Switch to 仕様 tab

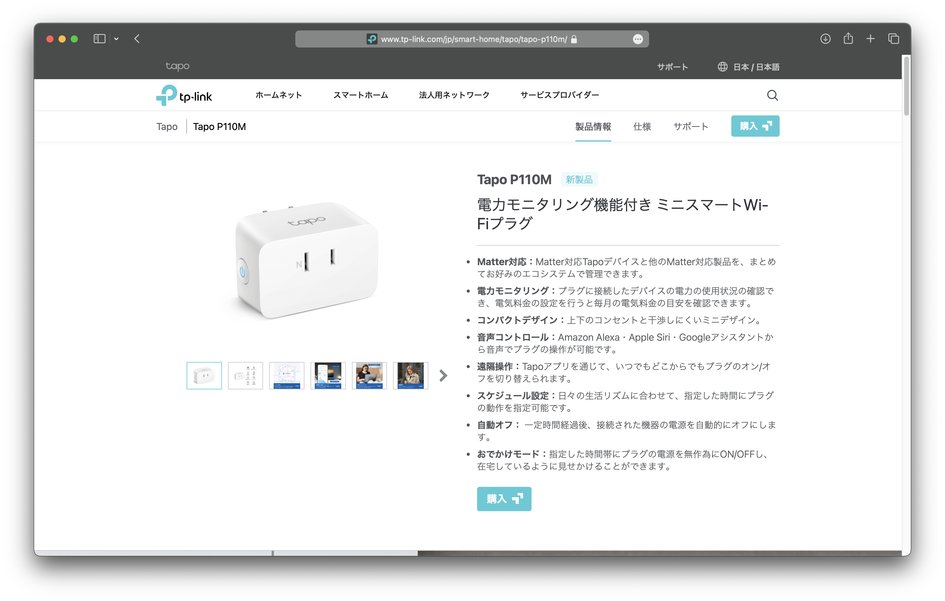tap(642, 127)
